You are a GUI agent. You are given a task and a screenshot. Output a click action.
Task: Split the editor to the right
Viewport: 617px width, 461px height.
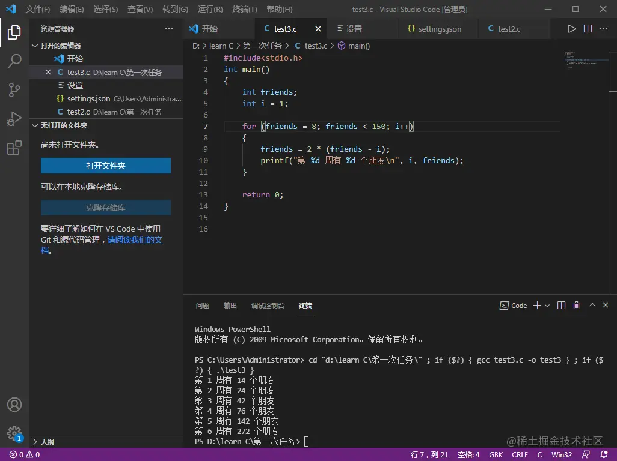[588, 29]
